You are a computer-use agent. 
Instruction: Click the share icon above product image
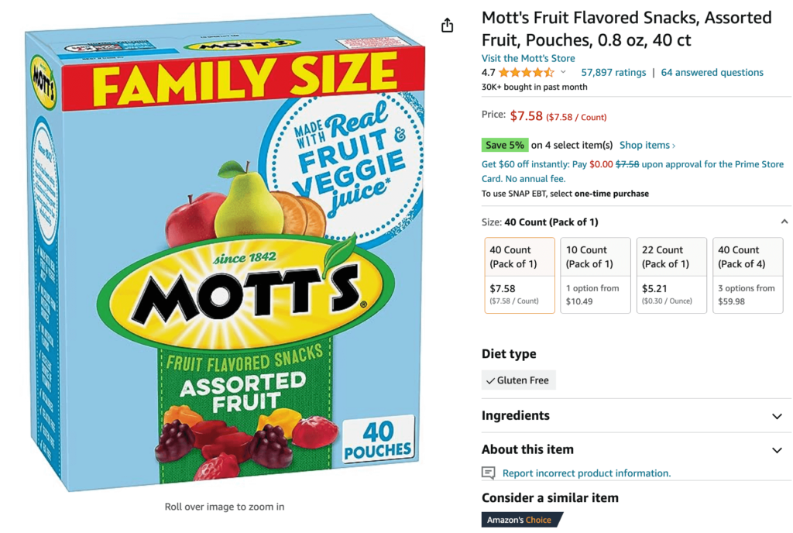[x=447, y=26]
